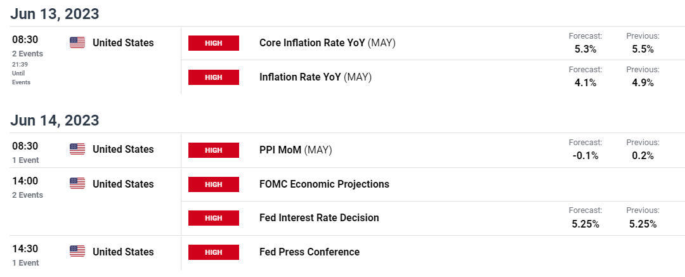Click HIGH badge for FOMC Economic Projections

pyautogui.click(x=214, y=184)
